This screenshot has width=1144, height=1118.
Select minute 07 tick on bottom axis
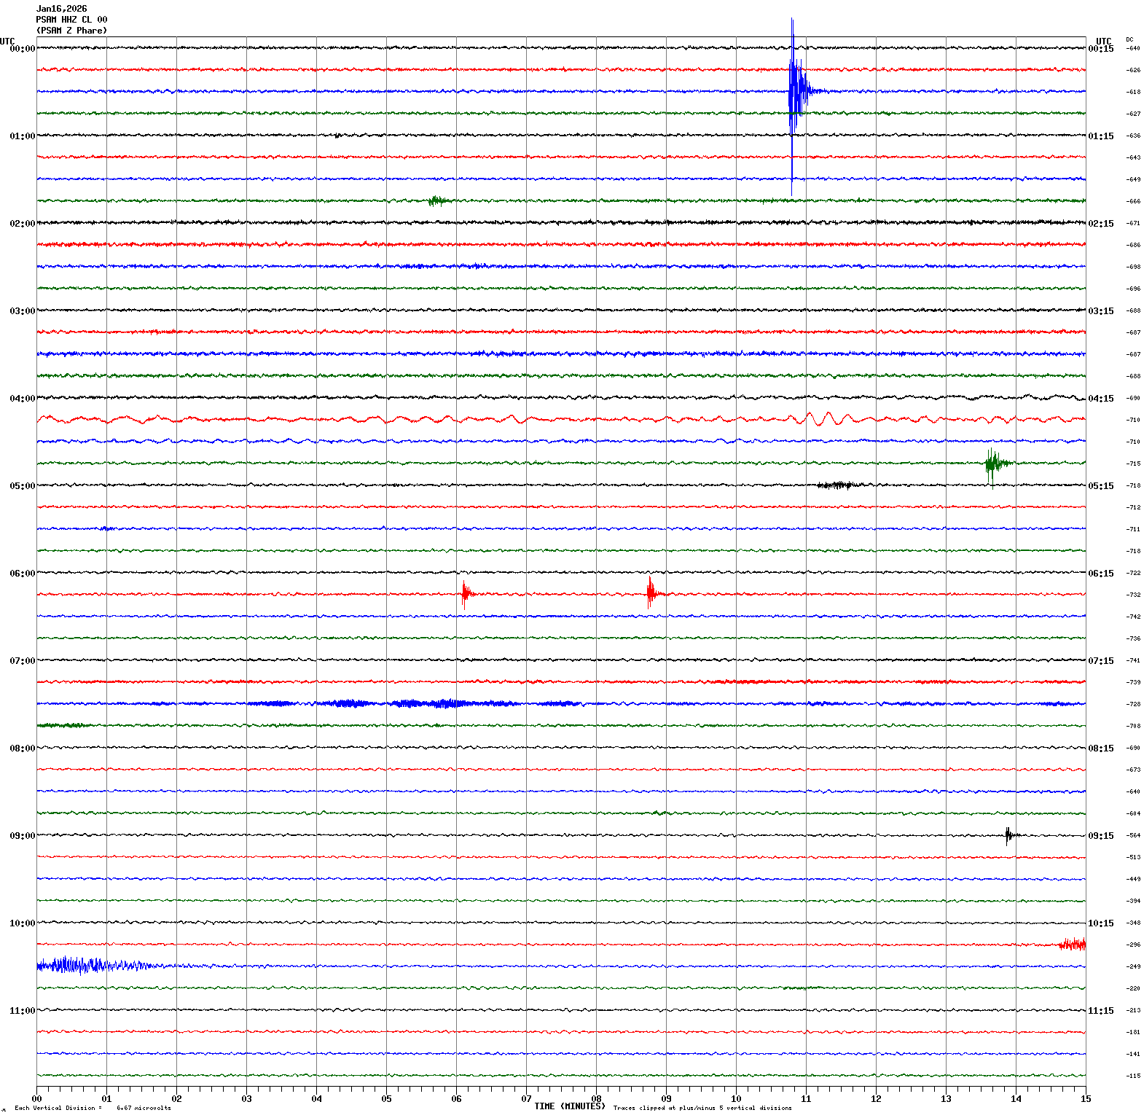pyautogui.click(x=526, y=1099)
